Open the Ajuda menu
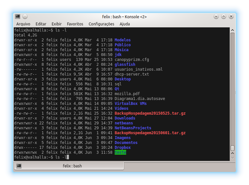This screenshot has width=249, height=185. (x=124, y=24)
